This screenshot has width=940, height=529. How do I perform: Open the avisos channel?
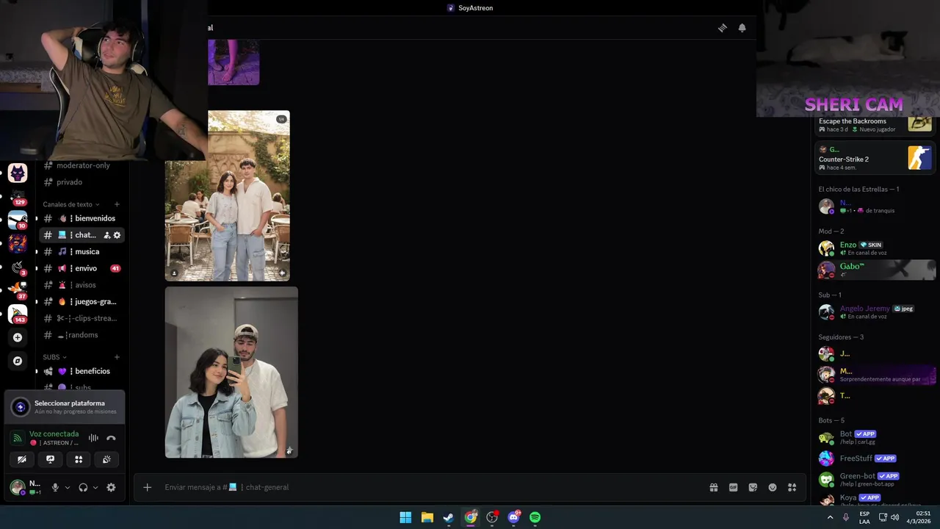[81, 285]
